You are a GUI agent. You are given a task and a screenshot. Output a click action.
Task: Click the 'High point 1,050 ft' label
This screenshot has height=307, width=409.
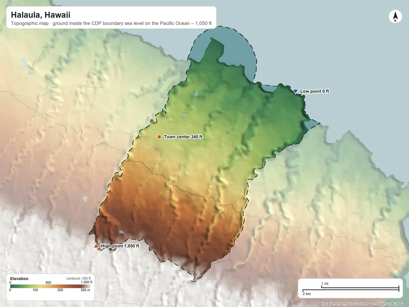(120, 246)
